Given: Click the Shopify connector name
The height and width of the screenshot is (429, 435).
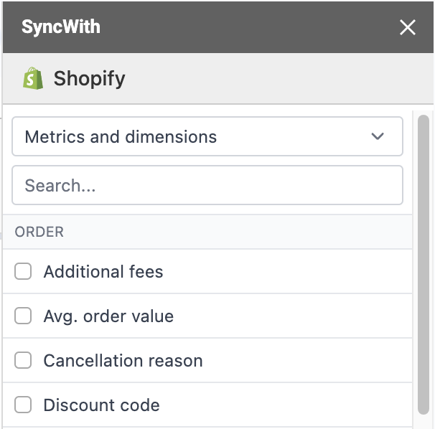Looking at the screenshot, I should click(89, 78).
